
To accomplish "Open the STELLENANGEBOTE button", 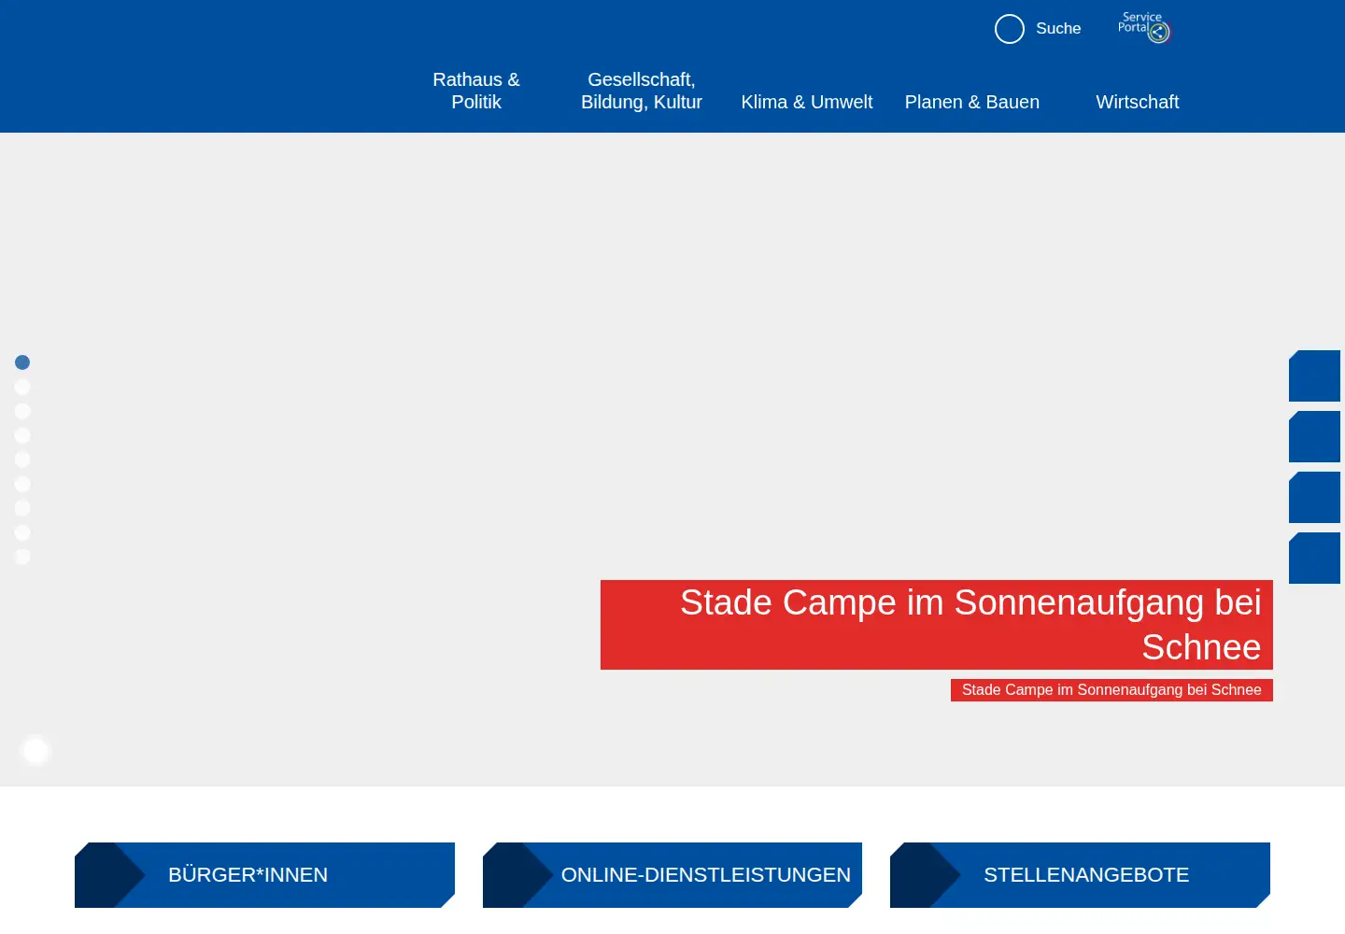I will [x=1080, y=875].
